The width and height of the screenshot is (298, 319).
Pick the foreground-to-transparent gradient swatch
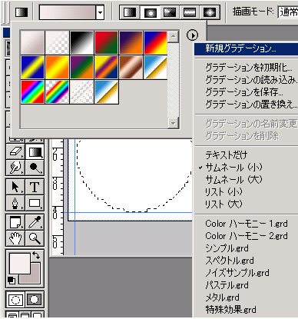[57, 42]
